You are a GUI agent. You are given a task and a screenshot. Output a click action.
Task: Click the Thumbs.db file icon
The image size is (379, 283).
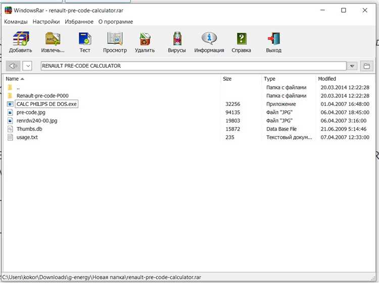(x=10, y=129)
